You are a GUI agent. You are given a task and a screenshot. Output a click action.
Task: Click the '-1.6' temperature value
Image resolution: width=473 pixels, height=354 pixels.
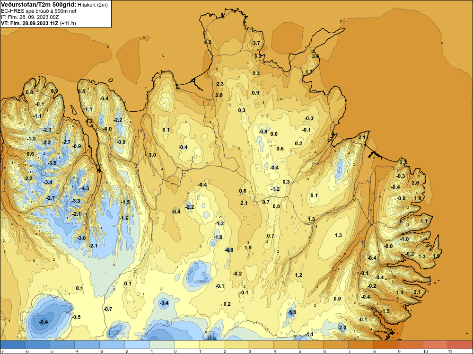pos(124,218)
